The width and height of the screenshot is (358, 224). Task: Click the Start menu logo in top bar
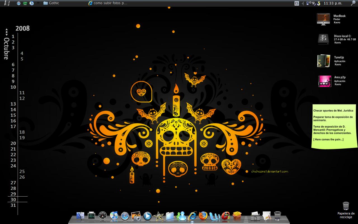(7, 3)
